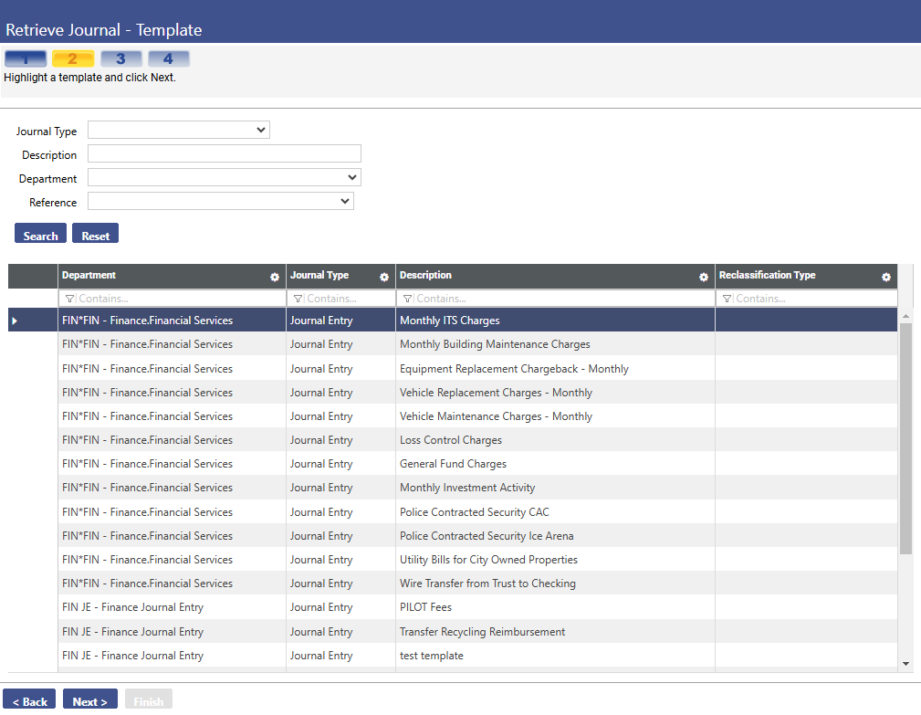Select the PILOT Fees template row
921x715 pixels.
coord(453,607)
